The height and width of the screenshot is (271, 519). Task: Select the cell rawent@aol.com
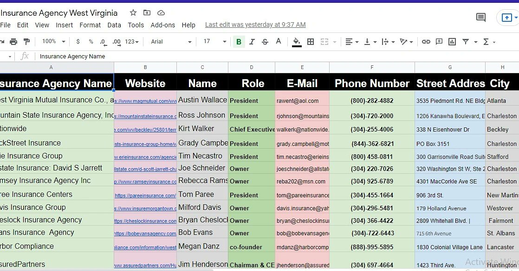pyautogui.click(x=302, y=99)
